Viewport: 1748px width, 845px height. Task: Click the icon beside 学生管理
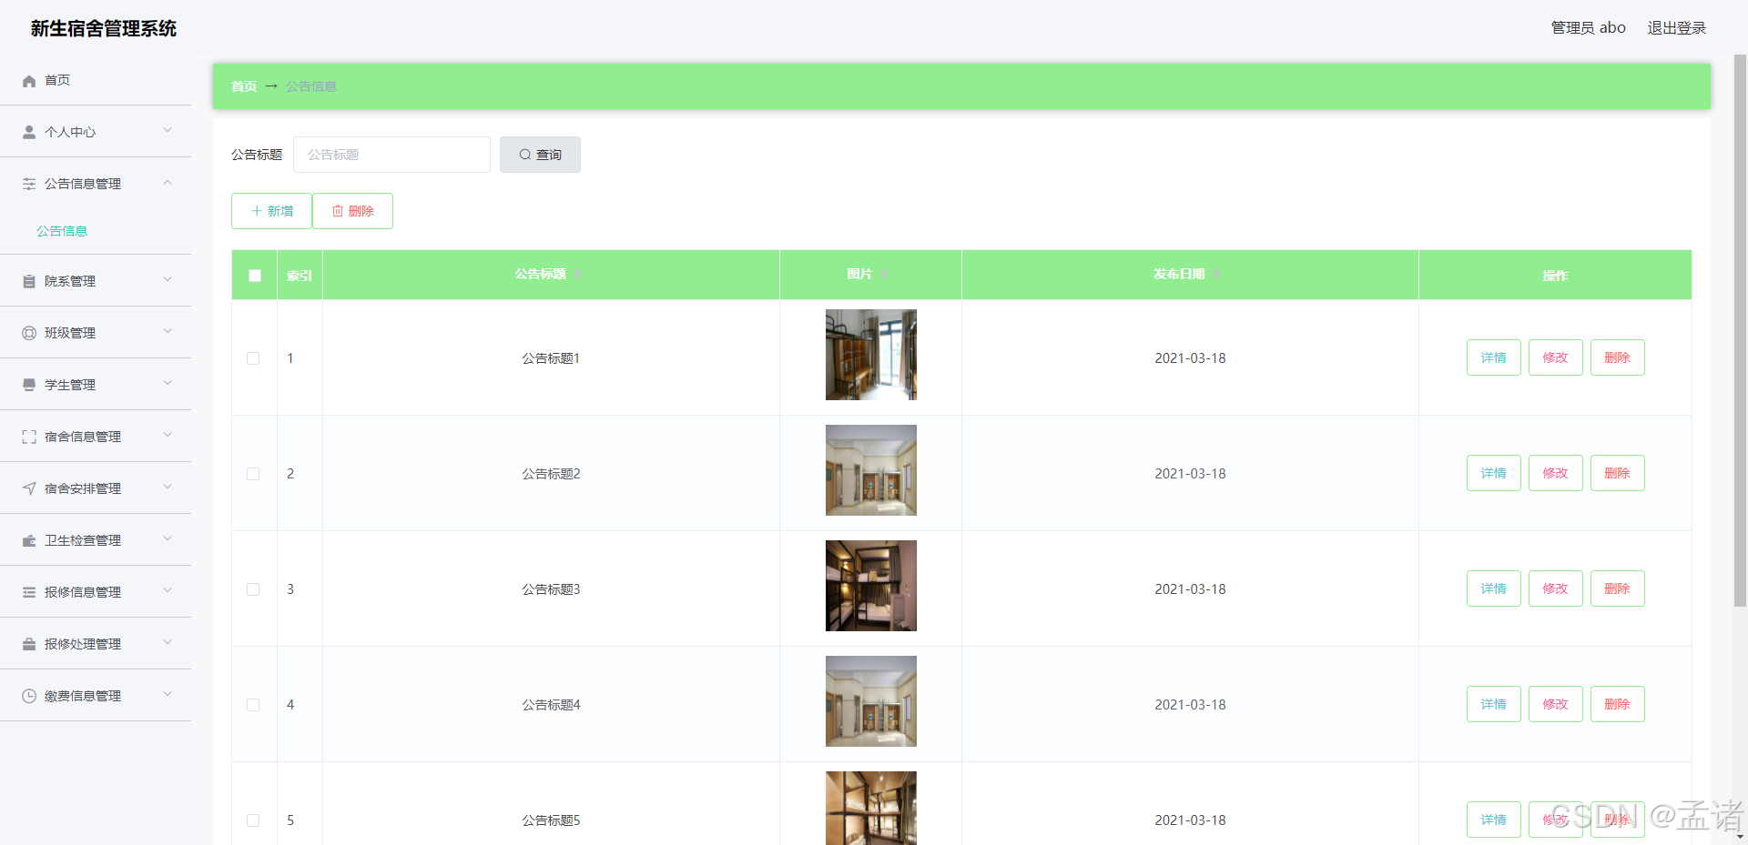pos(29,386)
